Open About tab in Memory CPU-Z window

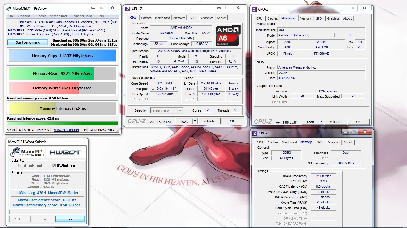click(x=348, y=142)
